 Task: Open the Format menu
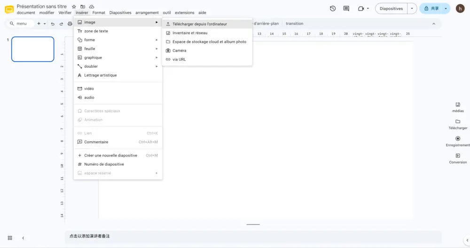[x=99, y=13]
